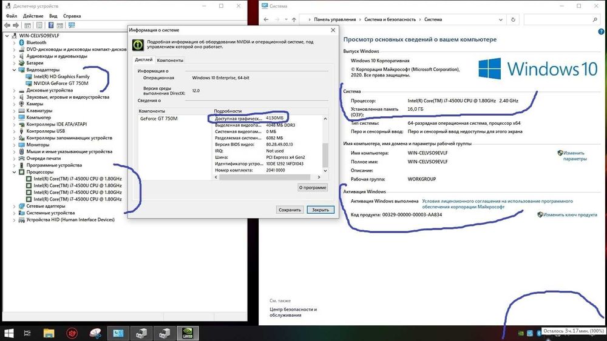
Task: Click the Сохранить button
Action: click(x=290, y=210)
